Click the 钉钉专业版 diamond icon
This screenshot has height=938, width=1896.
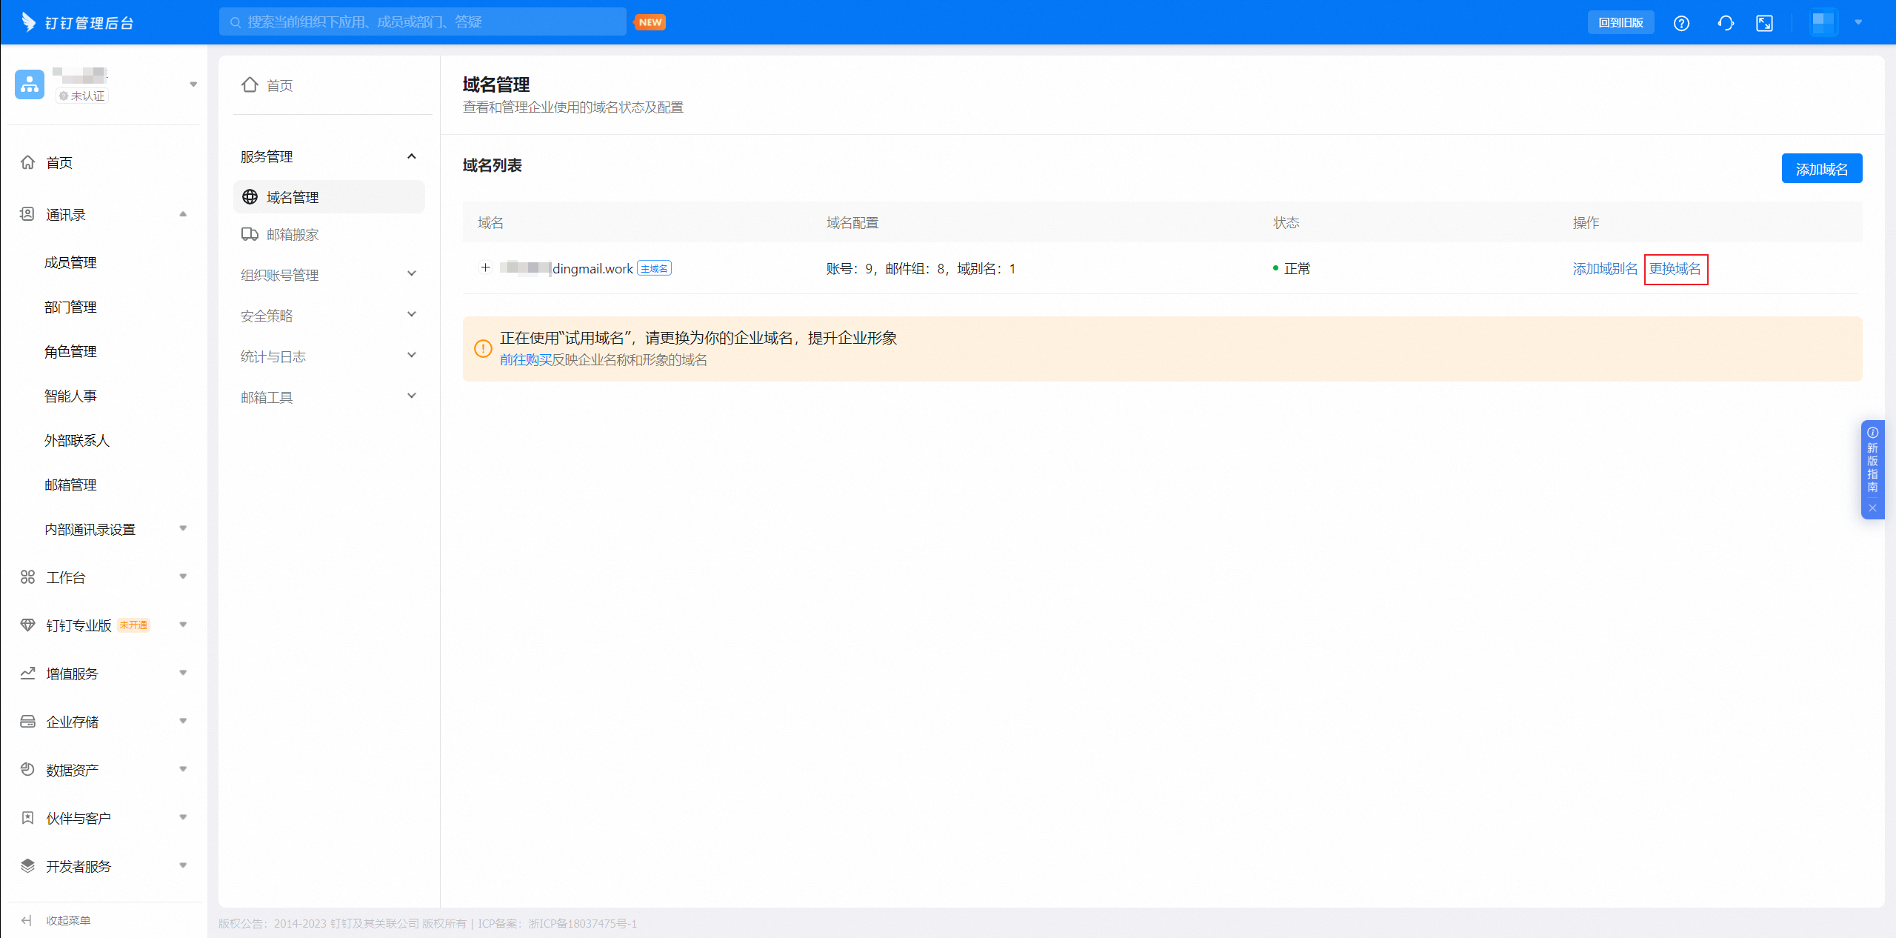click(x=27, y=625)
